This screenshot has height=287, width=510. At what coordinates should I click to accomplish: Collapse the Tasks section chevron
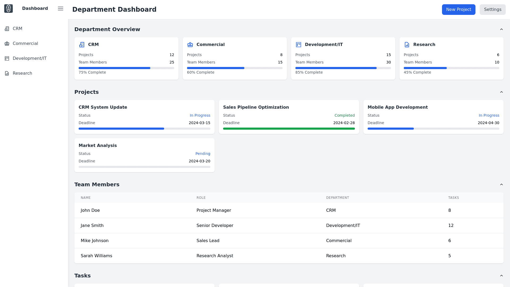[501, 276]
